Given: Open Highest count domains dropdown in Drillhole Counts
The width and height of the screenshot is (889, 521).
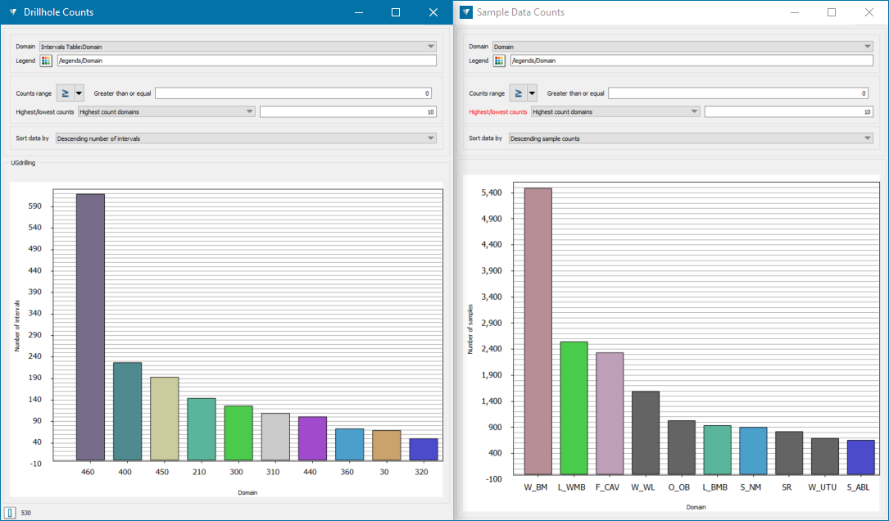Looking at the screenshot, I should pos(166,111).
